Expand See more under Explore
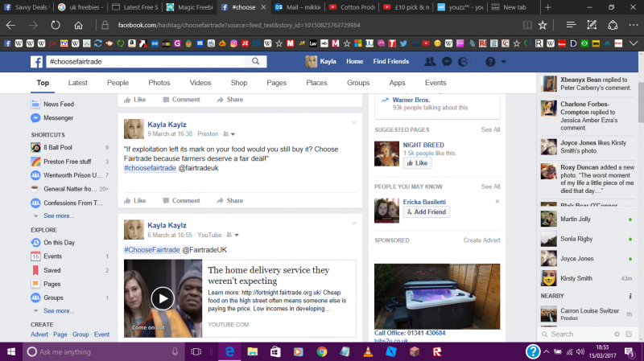The image size is (644, 361). (59, 311)
